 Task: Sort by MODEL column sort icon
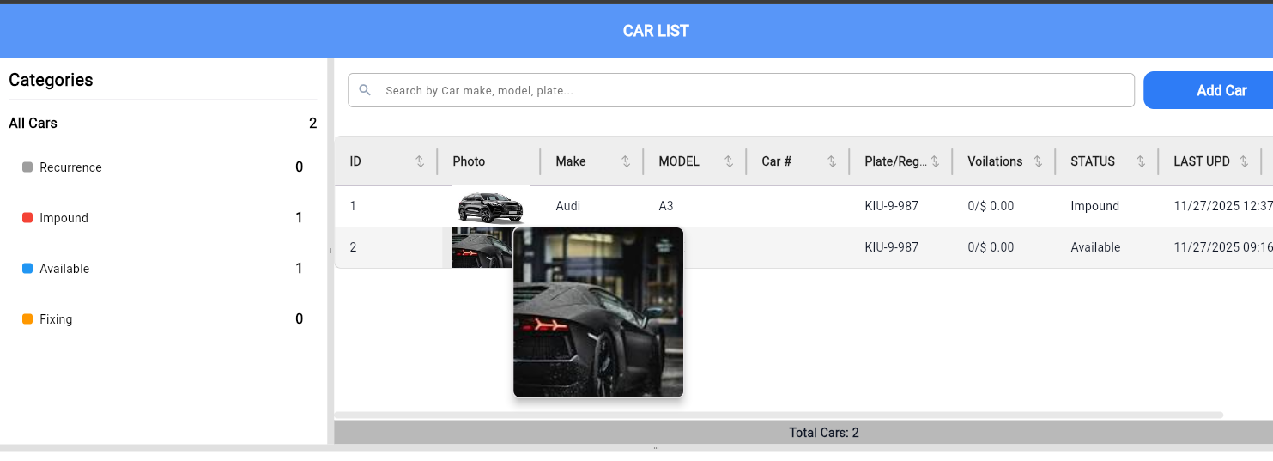(x=729, y=161)
